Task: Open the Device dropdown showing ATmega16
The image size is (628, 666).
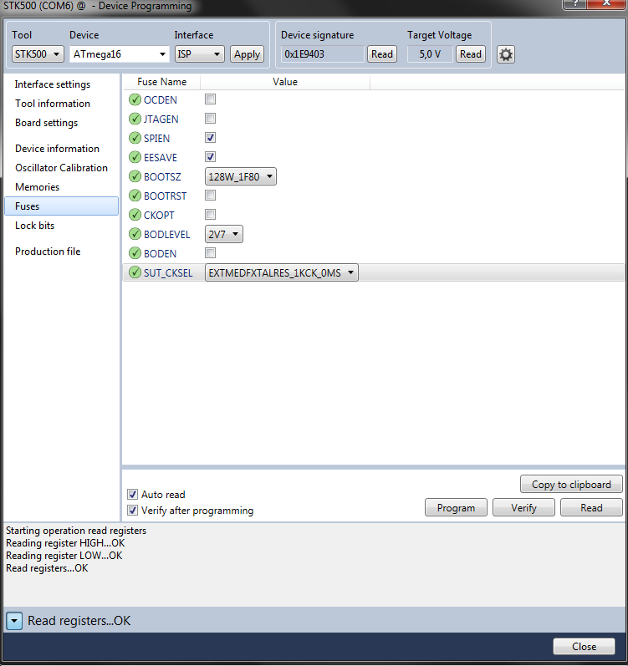Action: [x=119, y=54]
